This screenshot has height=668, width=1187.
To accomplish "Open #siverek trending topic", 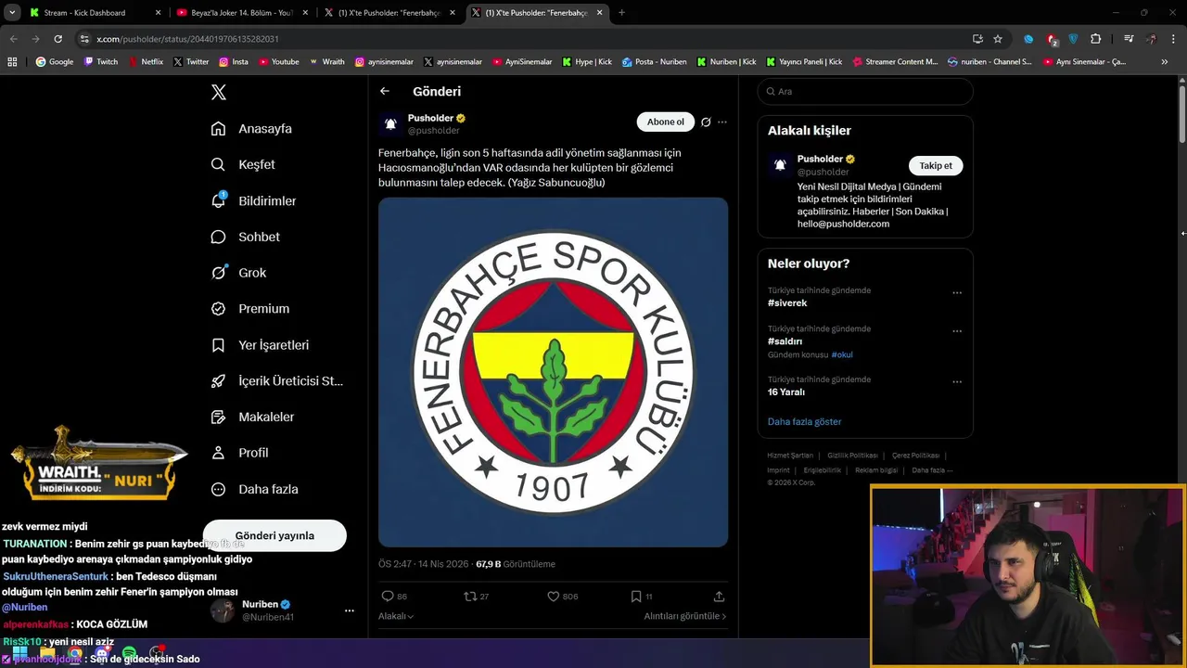I will [787, 303].
